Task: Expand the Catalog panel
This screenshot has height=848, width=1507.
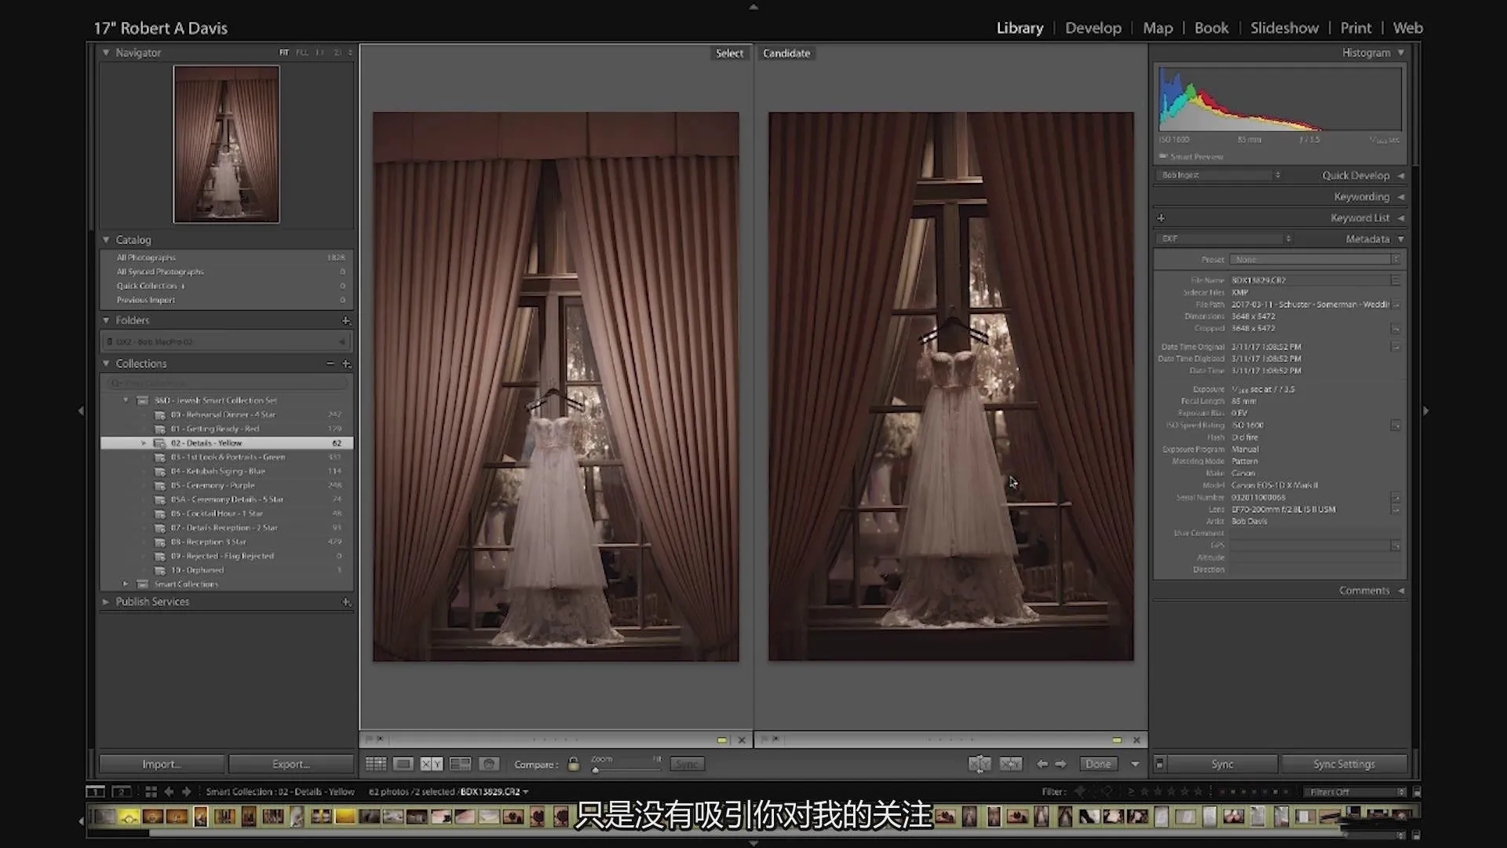Action: click(x=106, y=239)
